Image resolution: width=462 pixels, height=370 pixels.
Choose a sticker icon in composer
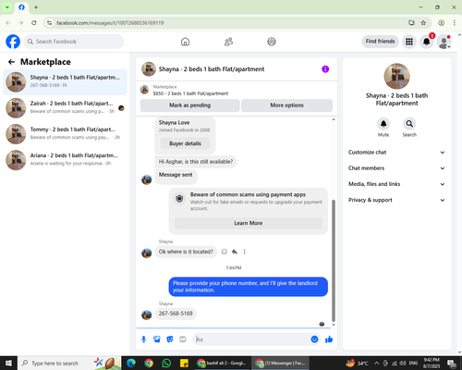click(170, 339)
